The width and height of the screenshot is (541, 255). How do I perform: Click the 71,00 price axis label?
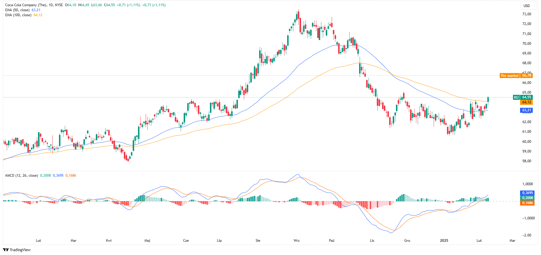pos(527,34)
